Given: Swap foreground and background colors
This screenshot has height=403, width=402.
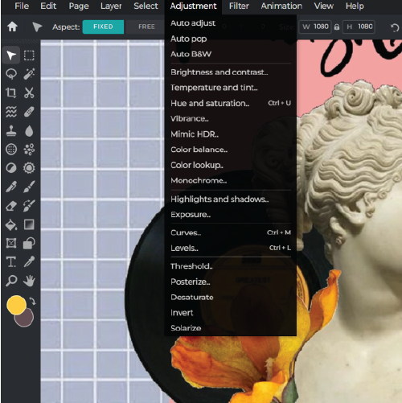Looking at the screenshot, I should click(x=32, y=301).
